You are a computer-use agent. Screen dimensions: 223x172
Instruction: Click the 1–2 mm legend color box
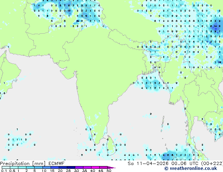22,167
